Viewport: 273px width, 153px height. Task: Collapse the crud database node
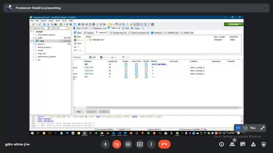33,38
